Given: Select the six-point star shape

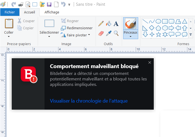Looking at the screenshot, I should (x=165, y=34).
